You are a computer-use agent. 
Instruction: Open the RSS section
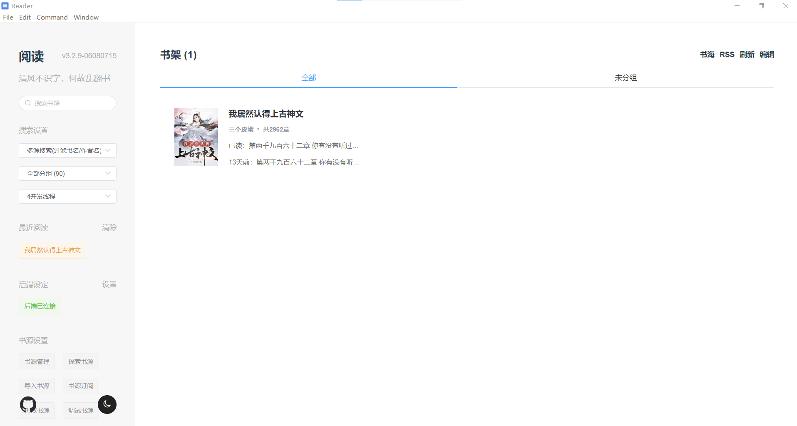tap(727, 54)
